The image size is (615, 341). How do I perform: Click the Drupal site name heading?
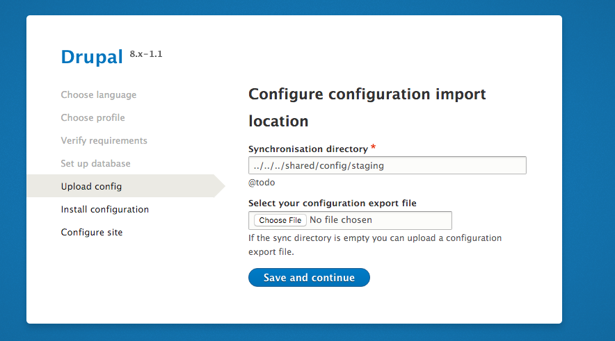click(92, 57)
